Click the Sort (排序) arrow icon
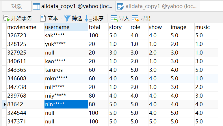 [x=88, y=18]
